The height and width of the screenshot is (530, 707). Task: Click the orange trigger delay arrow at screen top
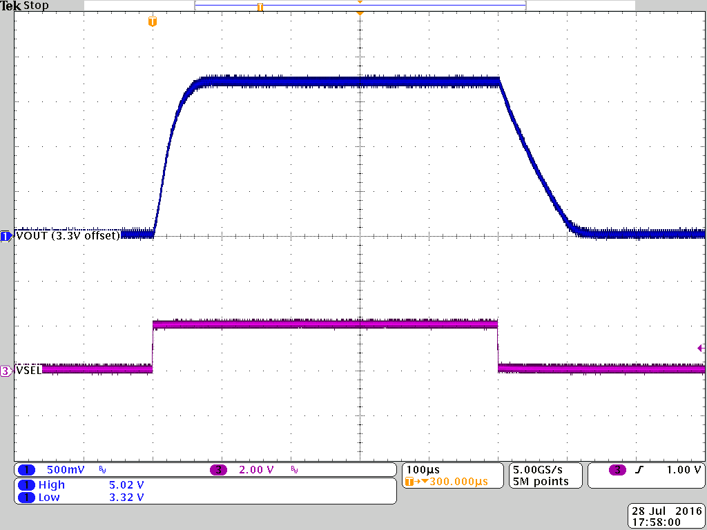coord(359,12)
